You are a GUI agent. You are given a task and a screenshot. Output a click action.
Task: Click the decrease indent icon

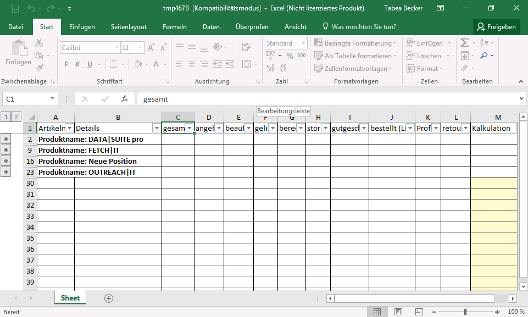click(218, 64)
